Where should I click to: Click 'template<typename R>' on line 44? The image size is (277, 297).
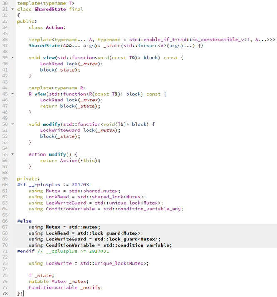[x=57, y=88]
